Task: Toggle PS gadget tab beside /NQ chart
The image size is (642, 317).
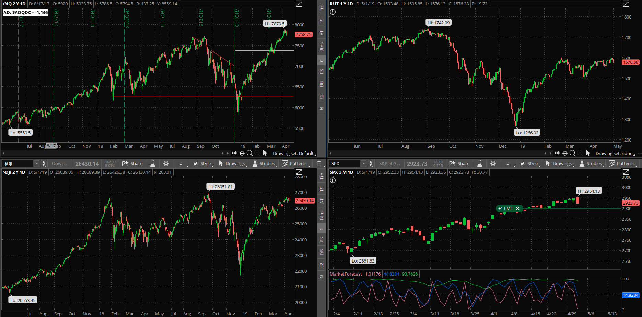Action: (x=322, y=72)
